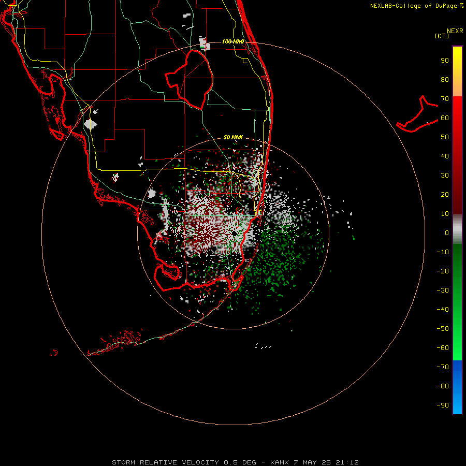Select the 80 value on velocity scale
Image resolution: width=466 pixels, height=466 pixels.
pyautogui.click(x=445, y=80)
